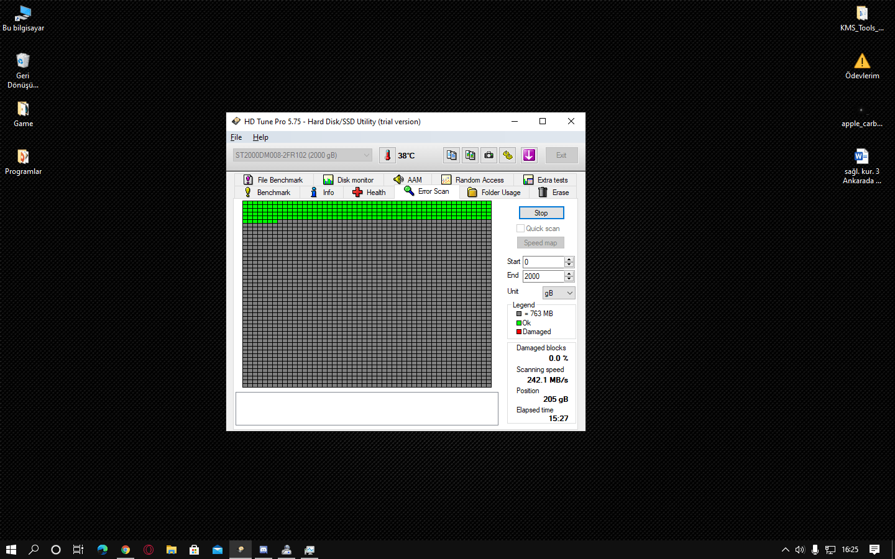
Task: Open the Health tab
Action: [369, 193]
